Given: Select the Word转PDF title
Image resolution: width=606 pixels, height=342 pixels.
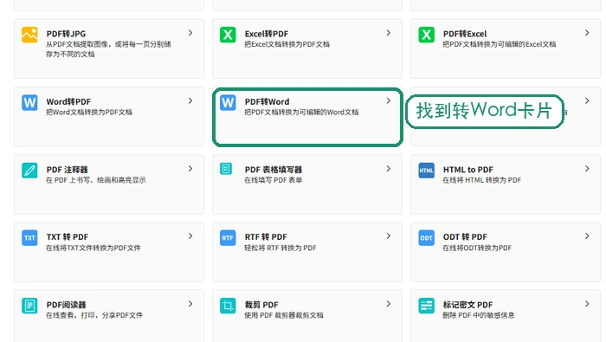Looking at the screenshot, I should coord(68,101).
